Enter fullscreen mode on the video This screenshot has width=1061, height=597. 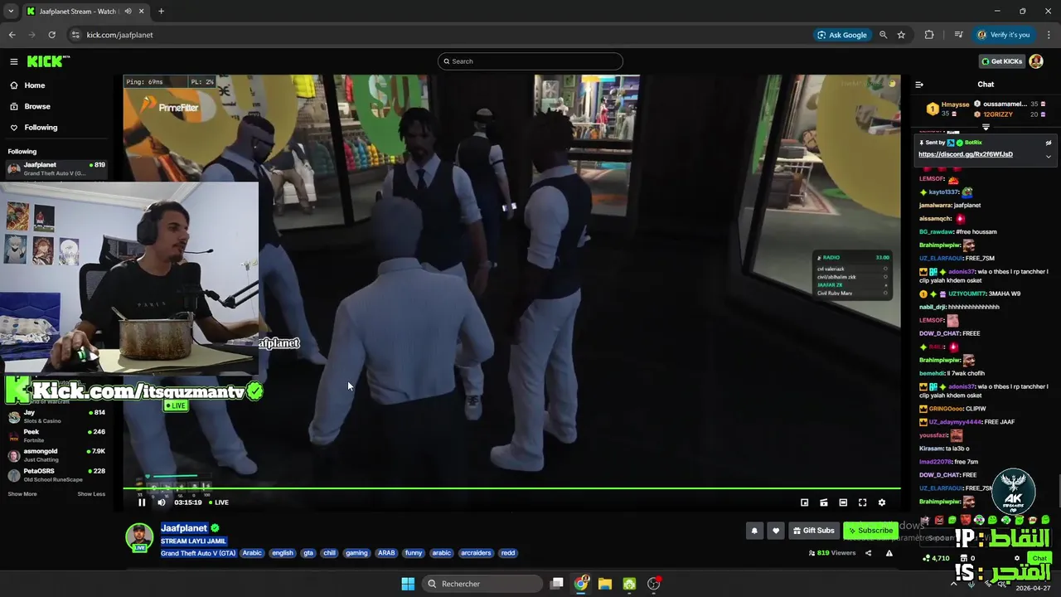click(x=862, y=502)
